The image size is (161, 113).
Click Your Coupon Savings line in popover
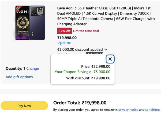83,72
